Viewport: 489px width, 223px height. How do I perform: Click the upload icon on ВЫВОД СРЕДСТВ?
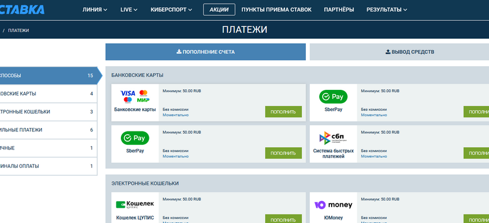tap(388, 52)
